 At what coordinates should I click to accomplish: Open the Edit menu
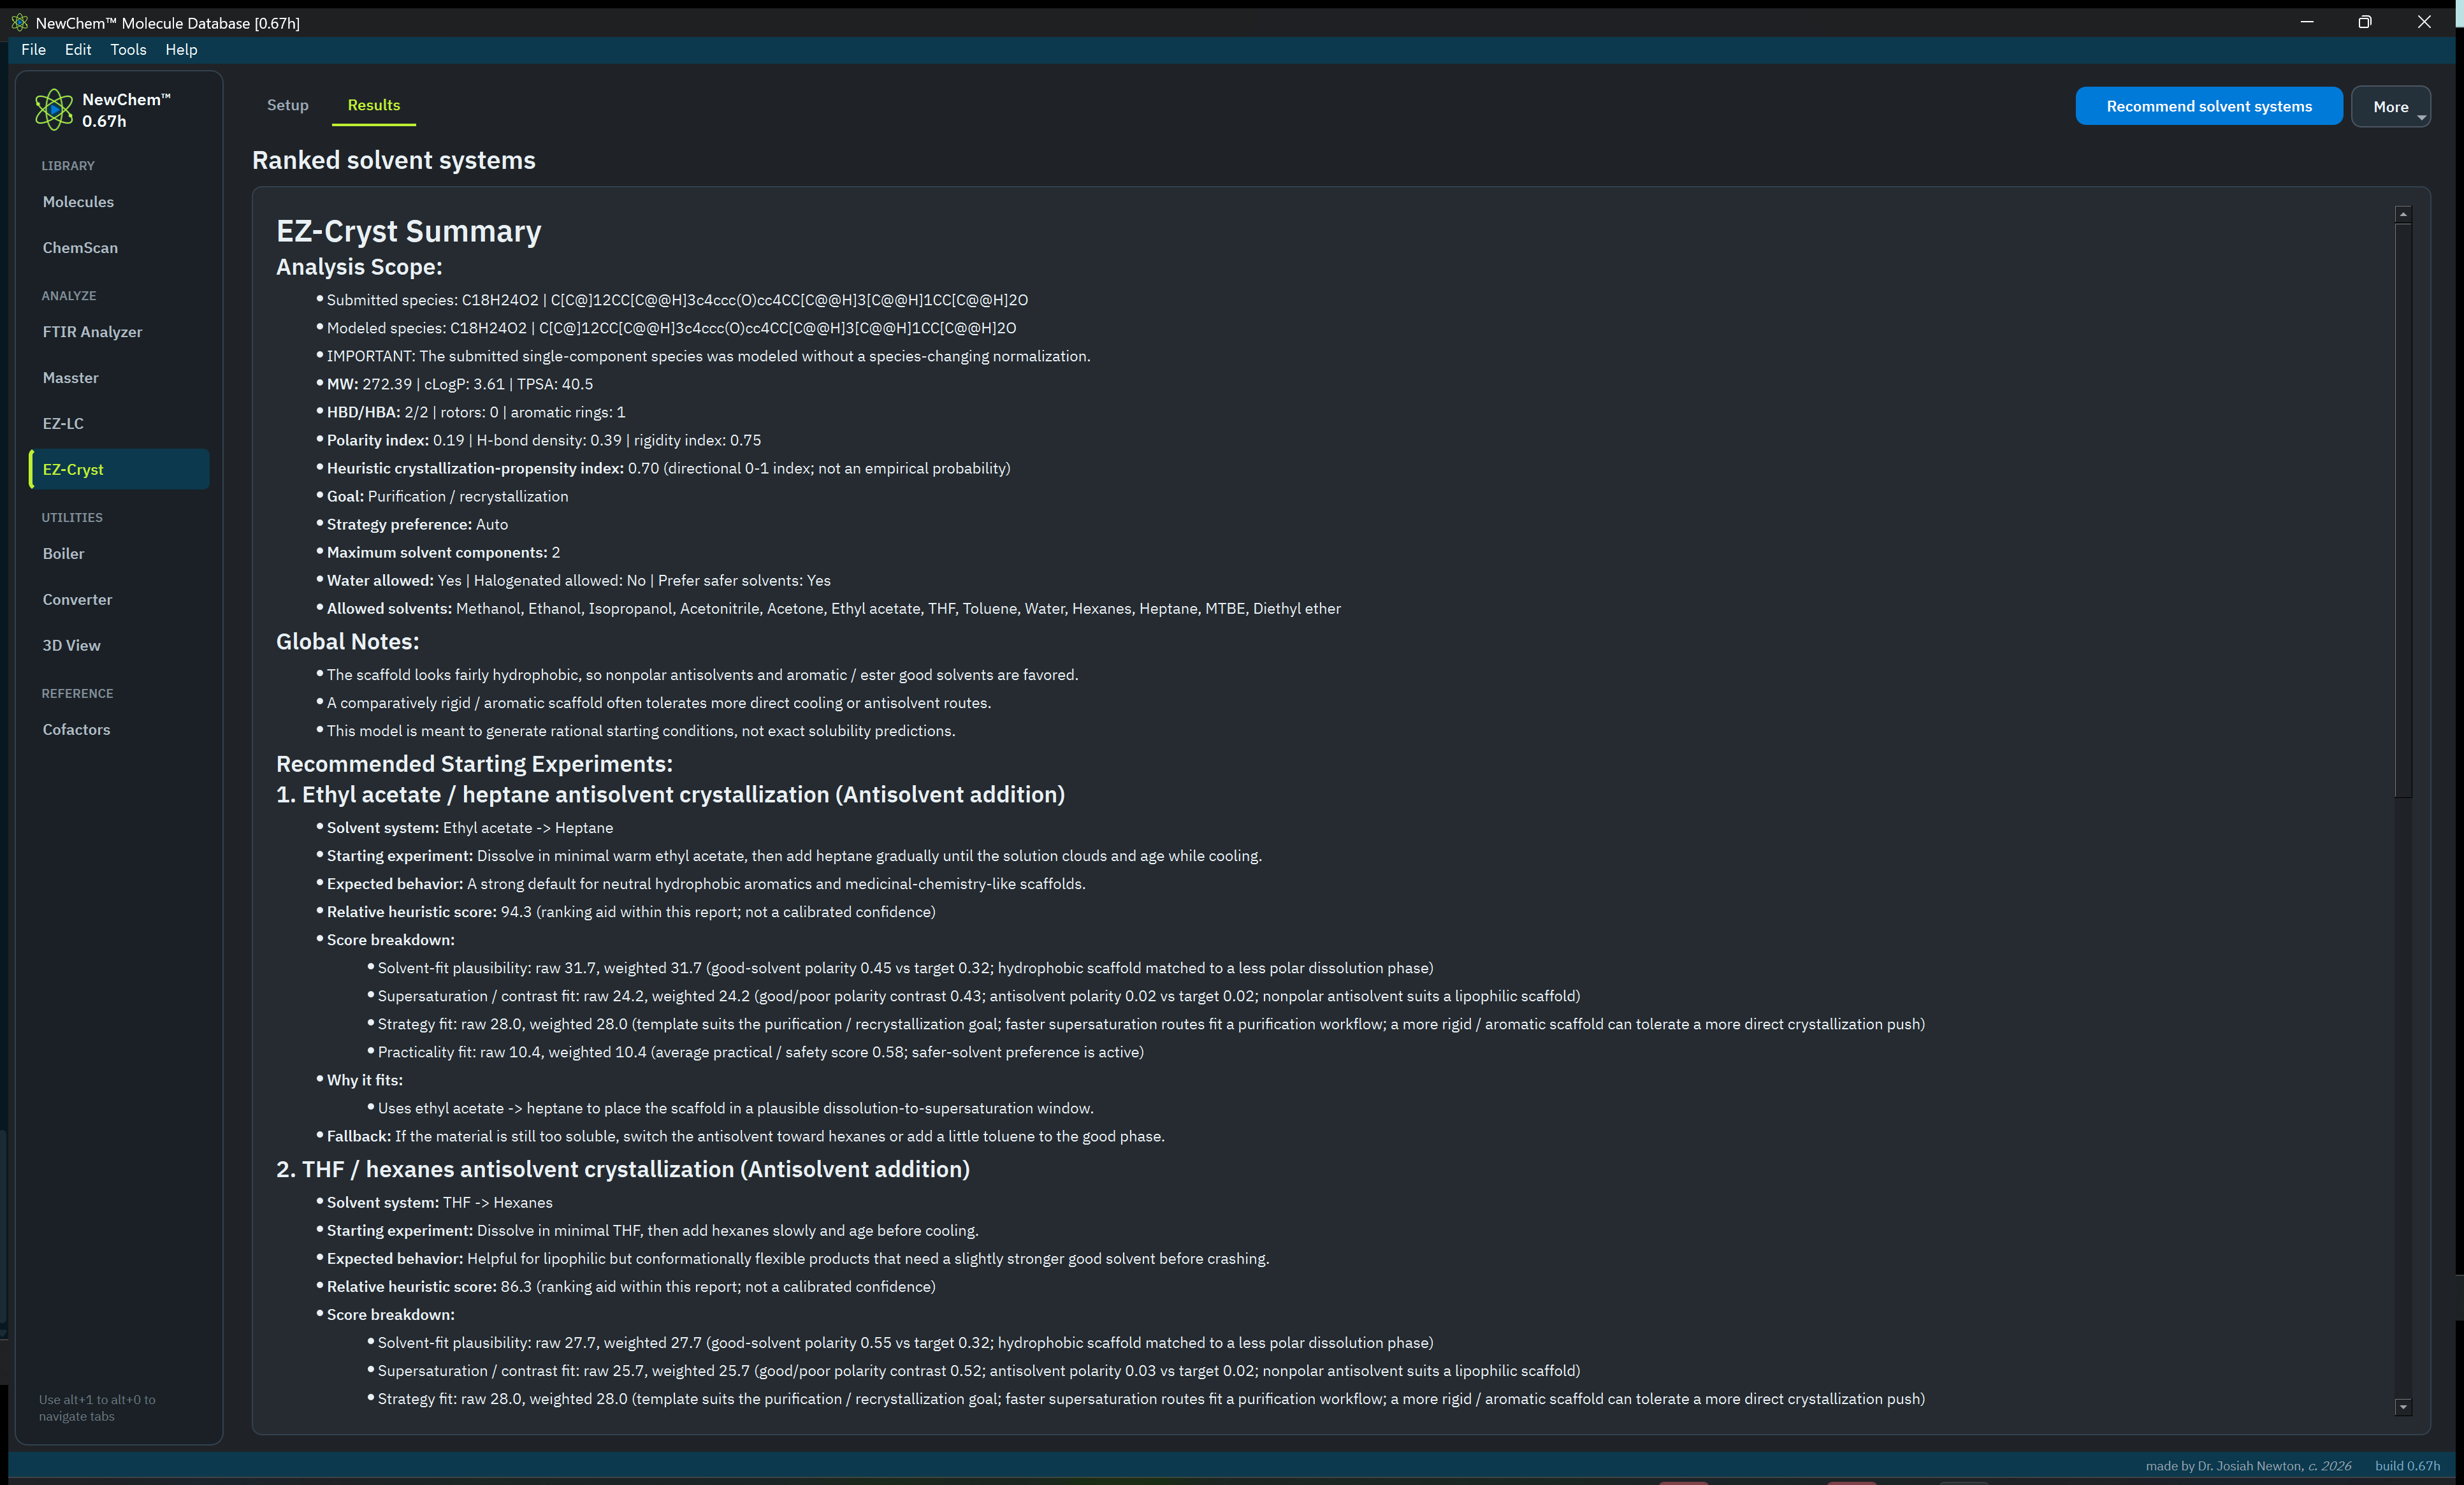tap(78, 49)
